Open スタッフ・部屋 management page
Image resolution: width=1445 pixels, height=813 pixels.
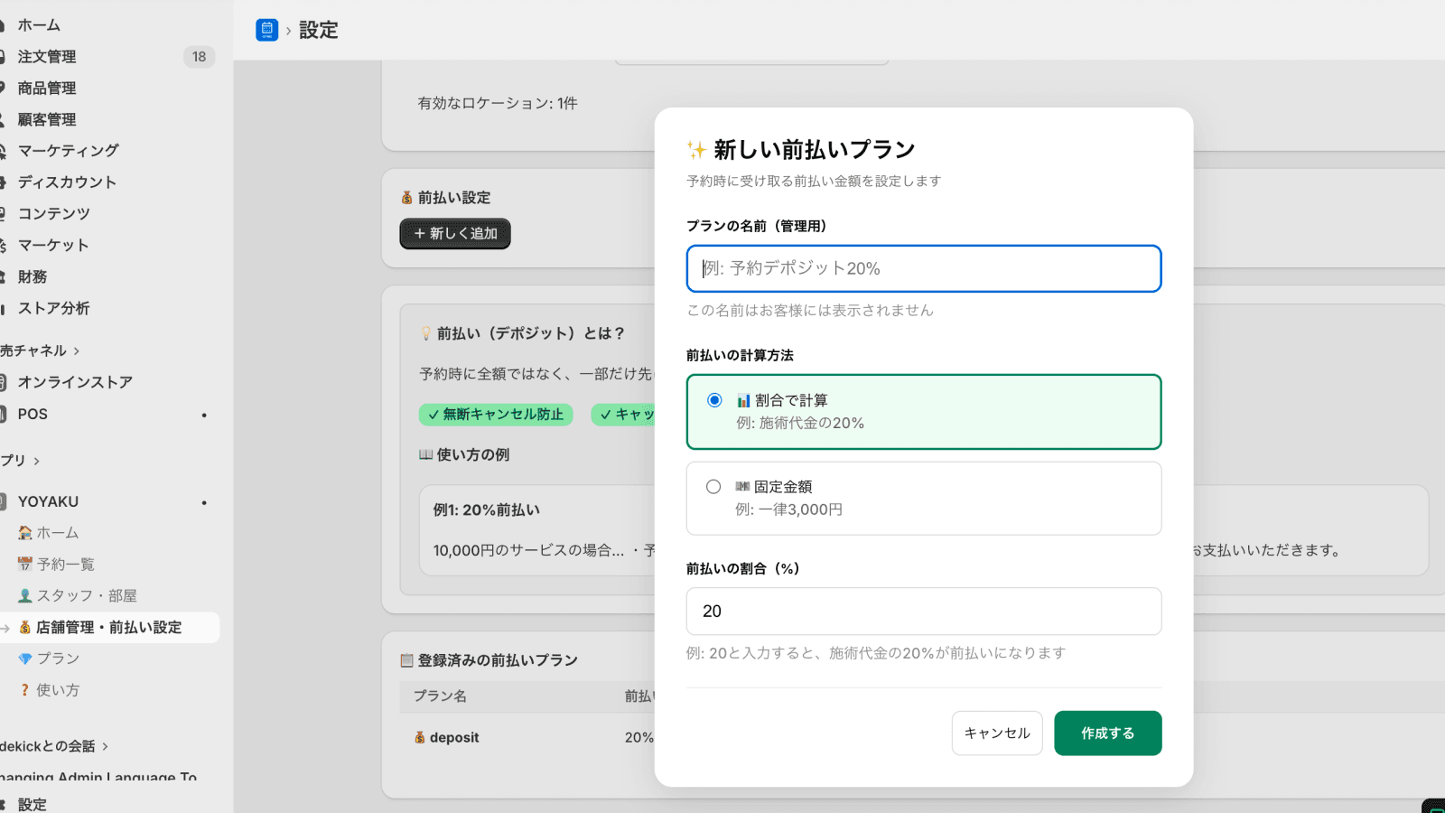(77, 595)
